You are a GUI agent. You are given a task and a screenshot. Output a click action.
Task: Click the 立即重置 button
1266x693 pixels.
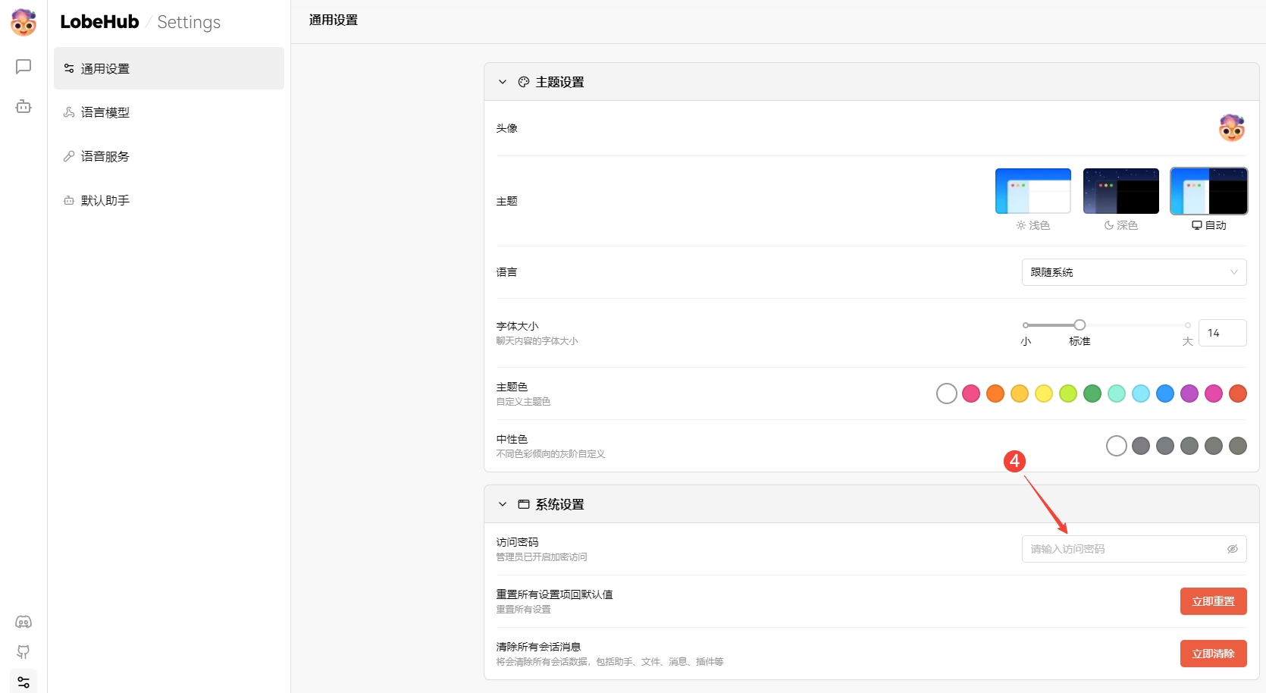pos(1213,601)
